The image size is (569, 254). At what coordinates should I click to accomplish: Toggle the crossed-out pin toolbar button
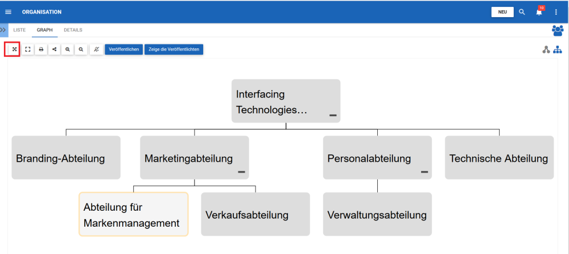[x=96, y=50]
